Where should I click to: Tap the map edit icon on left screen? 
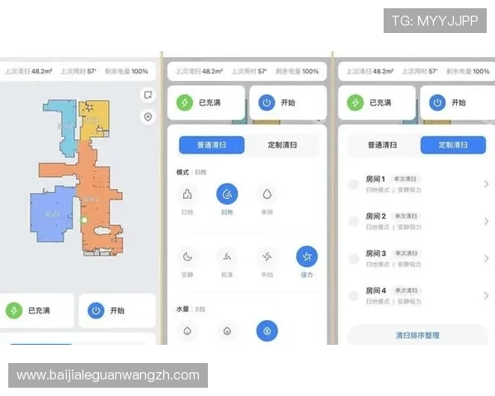pos(148,95)
